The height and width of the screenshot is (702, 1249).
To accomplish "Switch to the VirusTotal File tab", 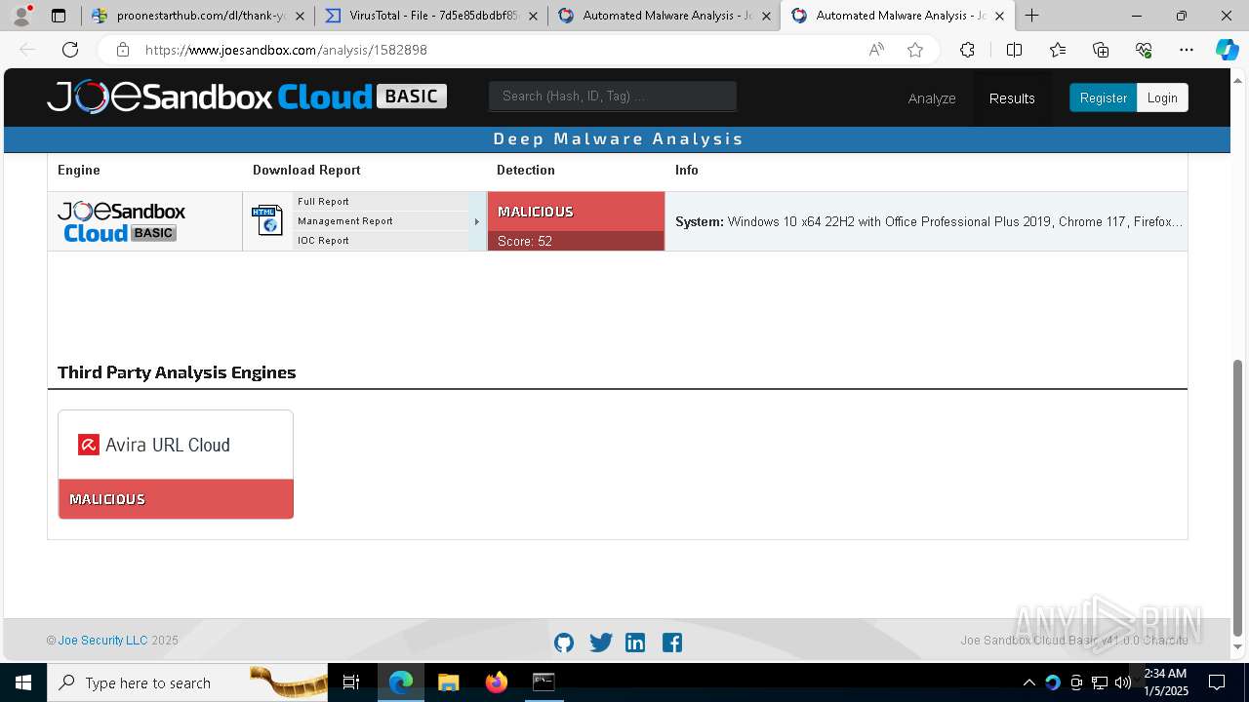I will (x=431, y=16).
